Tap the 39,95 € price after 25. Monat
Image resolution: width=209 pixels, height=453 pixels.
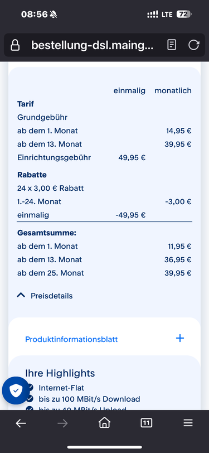coord(178,273)
